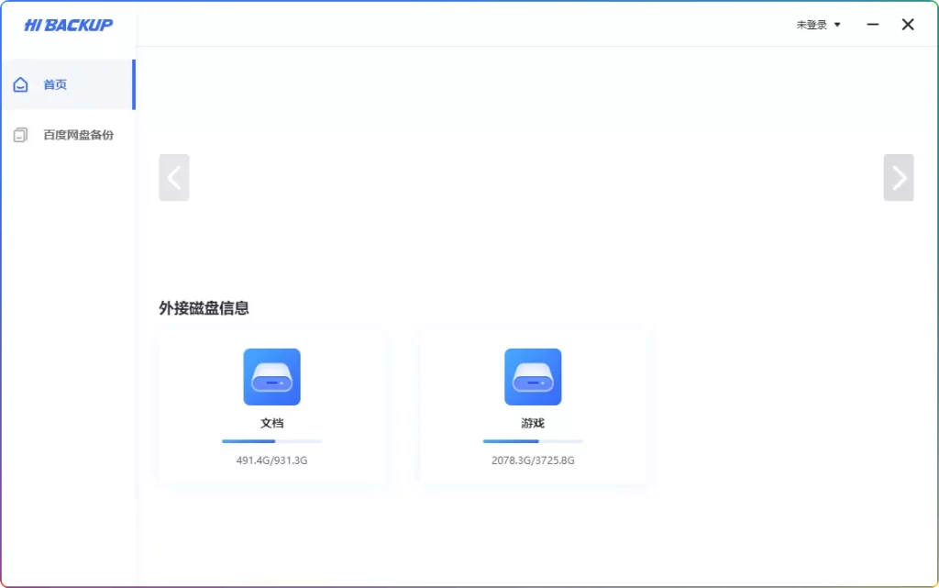Go to previous banner slide
The height and width of the screenshot is (588, 939).
tap(174, 177)
